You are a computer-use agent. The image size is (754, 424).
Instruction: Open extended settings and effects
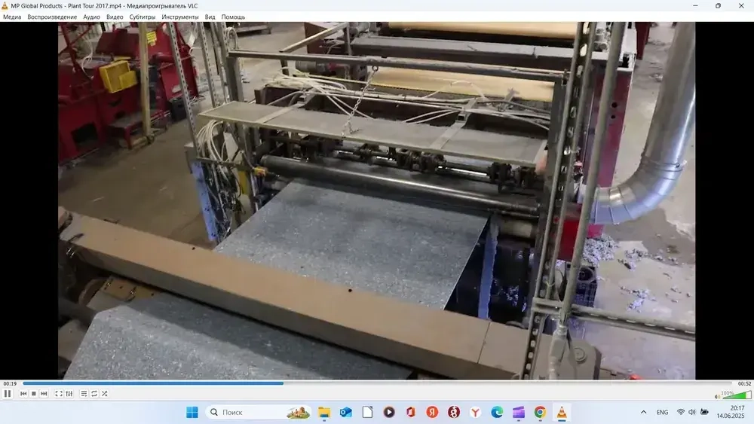(69, 394)
